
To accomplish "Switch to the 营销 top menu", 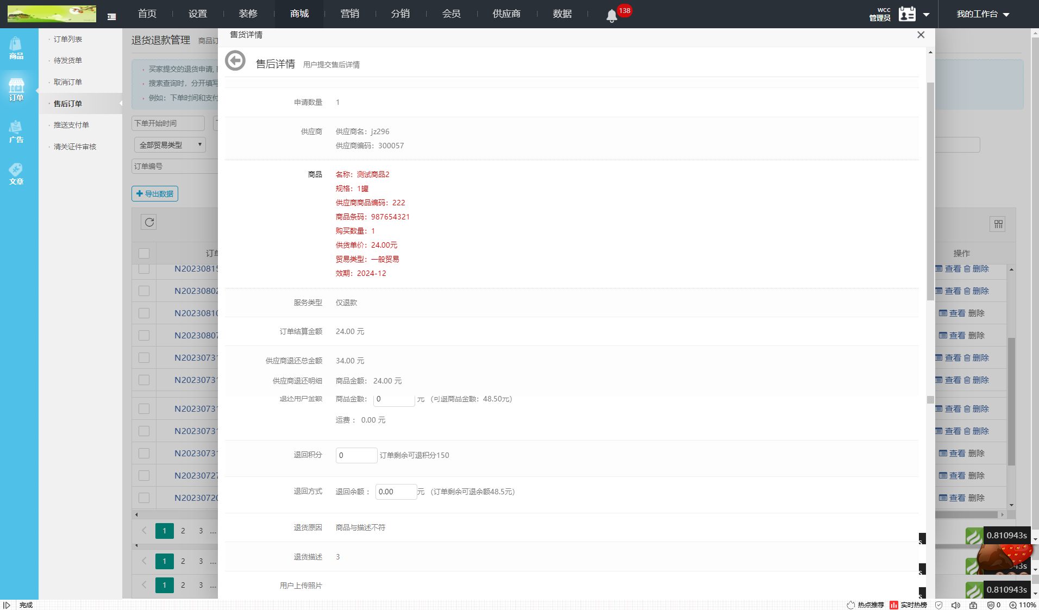I will [x=349, y=14].
